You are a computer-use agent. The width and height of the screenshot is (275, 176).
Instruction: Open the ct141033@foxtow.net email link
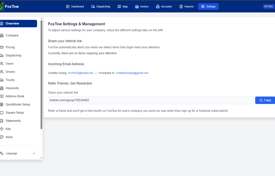click(x=80, y=73)
